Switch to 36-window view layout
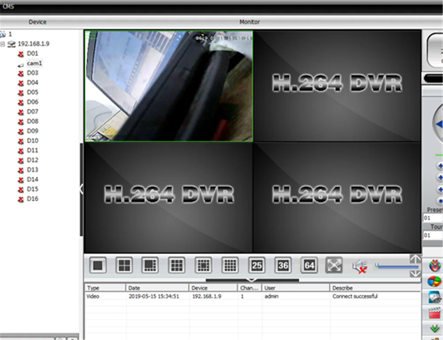Image resolution: width=443 pixels, height=340 pixels. point(283,265)
